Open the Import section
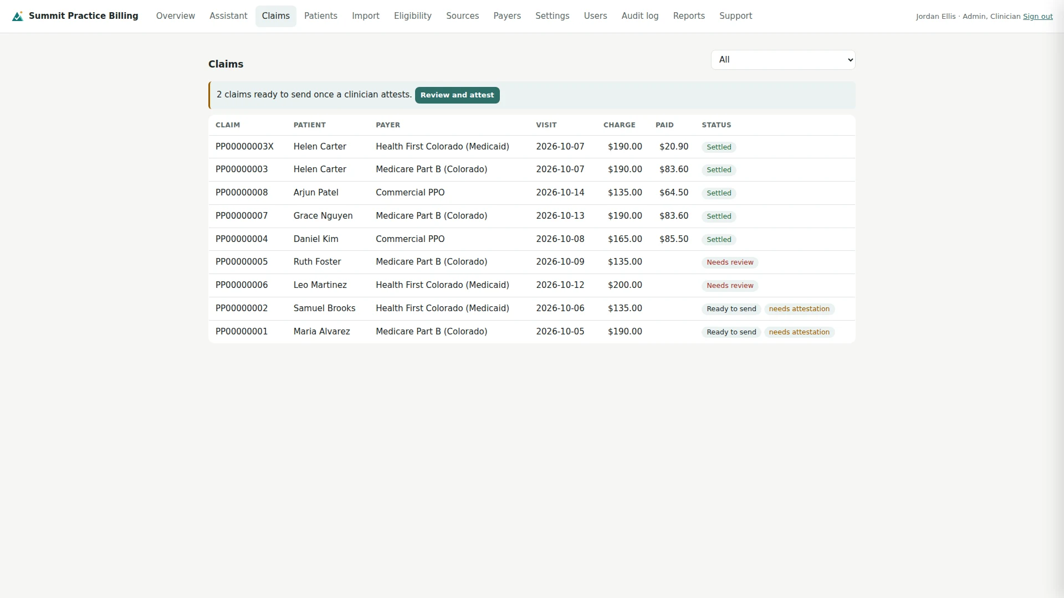 click(x=366, y=16)
